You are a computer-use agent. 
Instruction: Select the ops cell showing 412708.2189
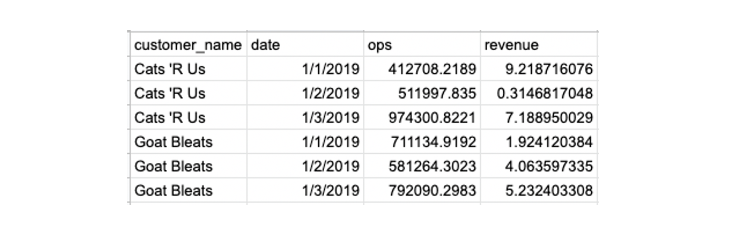point(422,69)
